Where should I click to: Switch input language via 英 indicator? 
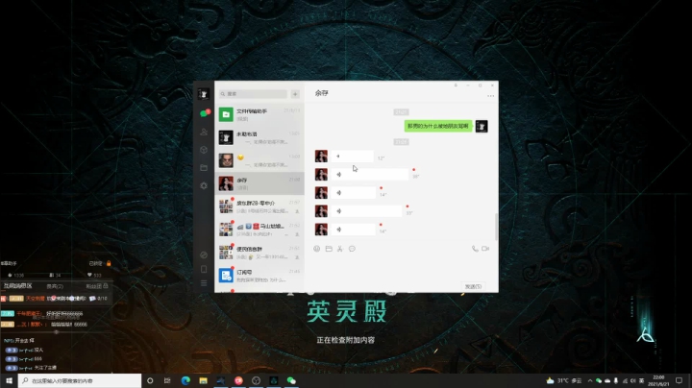coord(641,380)
